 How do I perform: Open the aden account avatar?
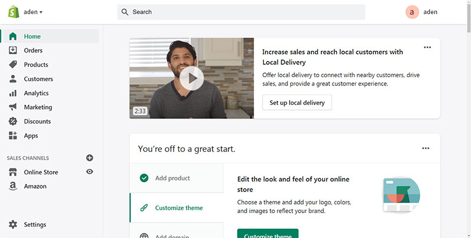tap(412, 12)
